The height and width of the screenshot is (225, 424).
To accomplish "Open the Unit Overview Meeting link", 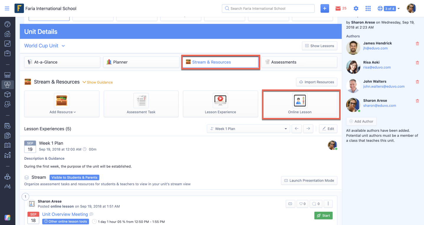I will pos(65,214).
